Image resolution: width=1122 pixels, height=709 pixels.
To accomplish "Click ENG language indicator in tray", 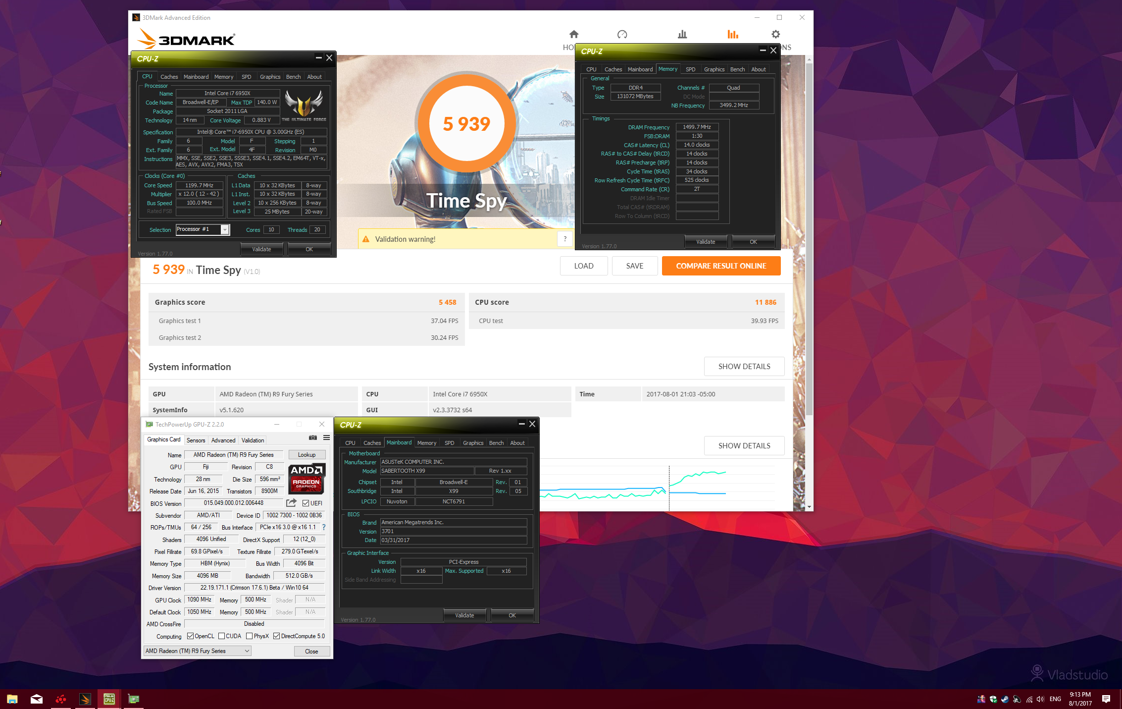I will [1055, 699].
